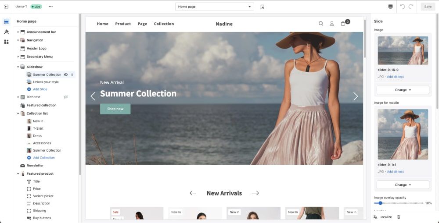This screenshot has width=439, height=223.
Task: Click the Nadine store logo
Action: click(224, 24)
